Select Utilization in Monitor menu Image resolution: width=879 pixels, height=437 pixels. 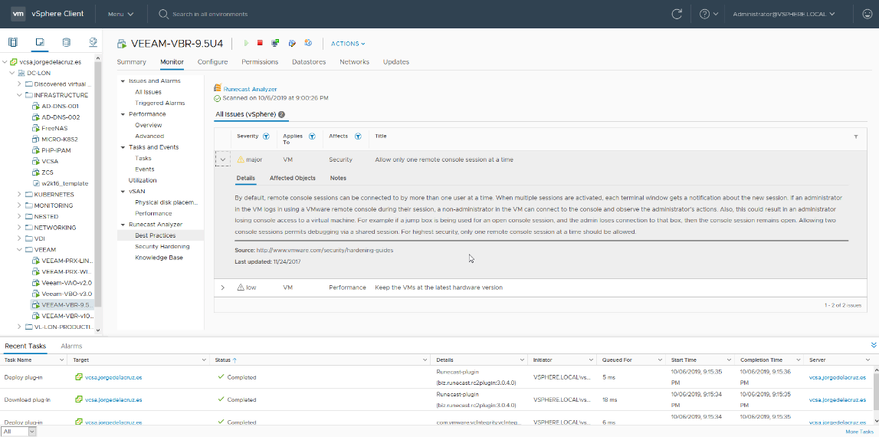[143, 180]
